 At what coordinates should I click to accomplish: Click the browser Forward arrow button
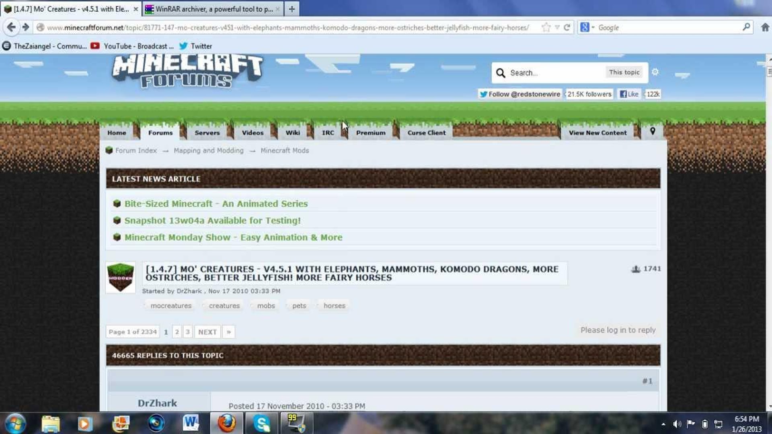[26, 27]
